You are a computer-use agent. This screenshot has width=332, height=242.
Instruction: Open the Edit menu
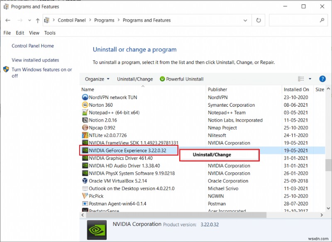(20, 33)
